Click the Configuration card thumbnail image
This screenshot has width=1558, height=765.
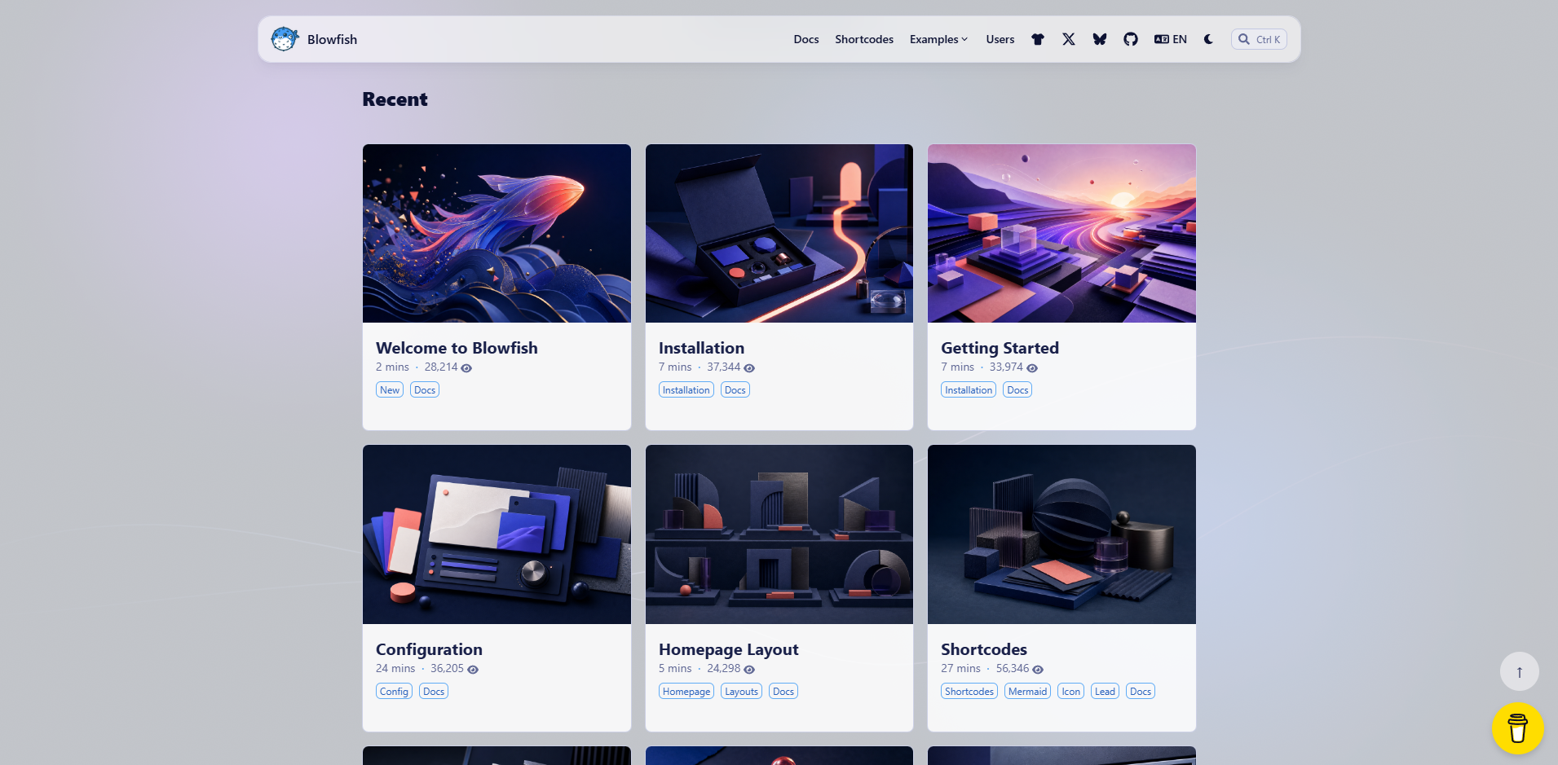(x=497, y=534)
